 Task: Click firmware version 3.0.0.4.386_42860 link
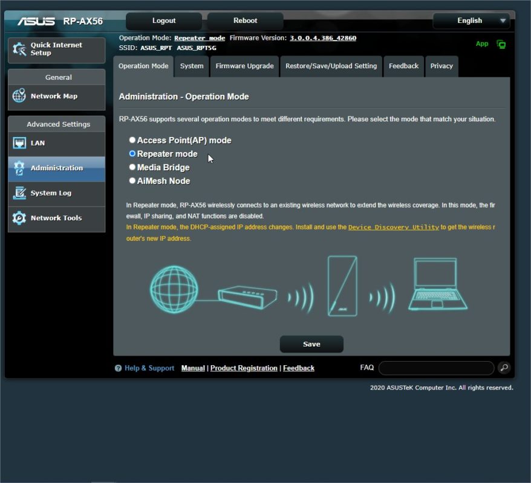tap(323, 38)
